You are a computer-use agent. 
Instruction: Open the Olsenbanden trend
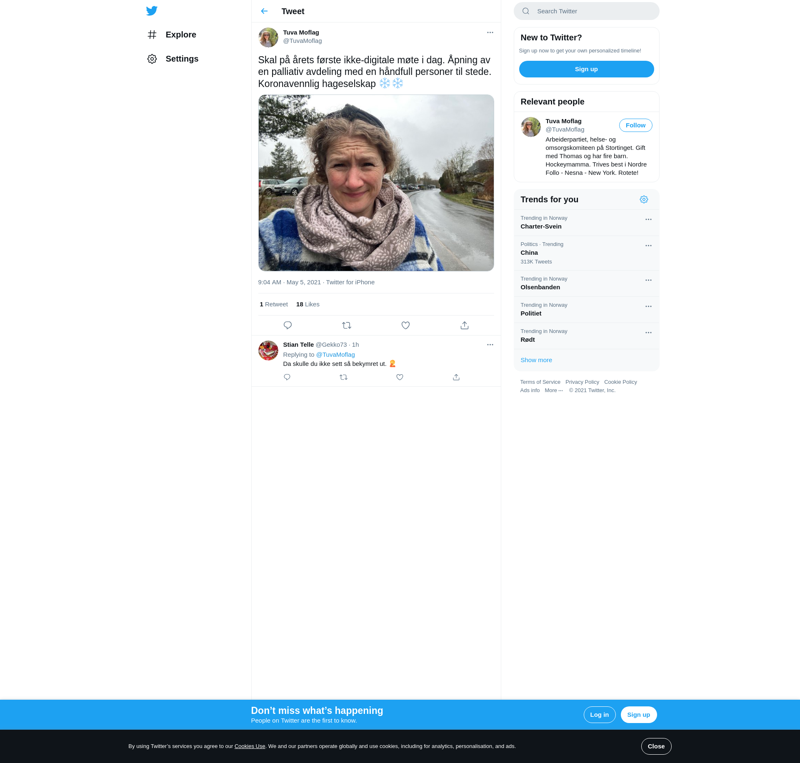tap(586, 283)
